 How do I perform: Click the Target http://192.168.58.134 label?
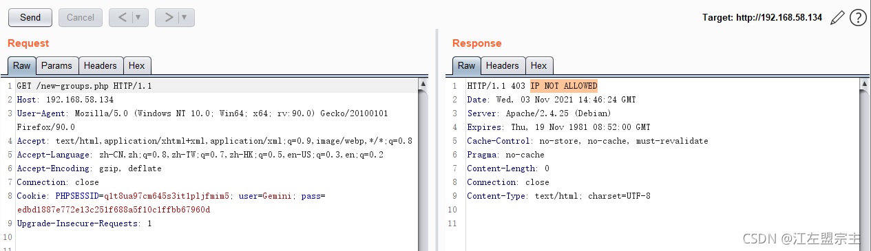click(762, 18)
